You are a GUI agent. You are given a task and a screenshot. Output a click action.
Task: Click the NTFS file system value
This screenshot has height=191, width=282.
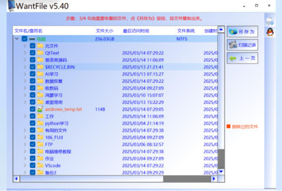182,39
